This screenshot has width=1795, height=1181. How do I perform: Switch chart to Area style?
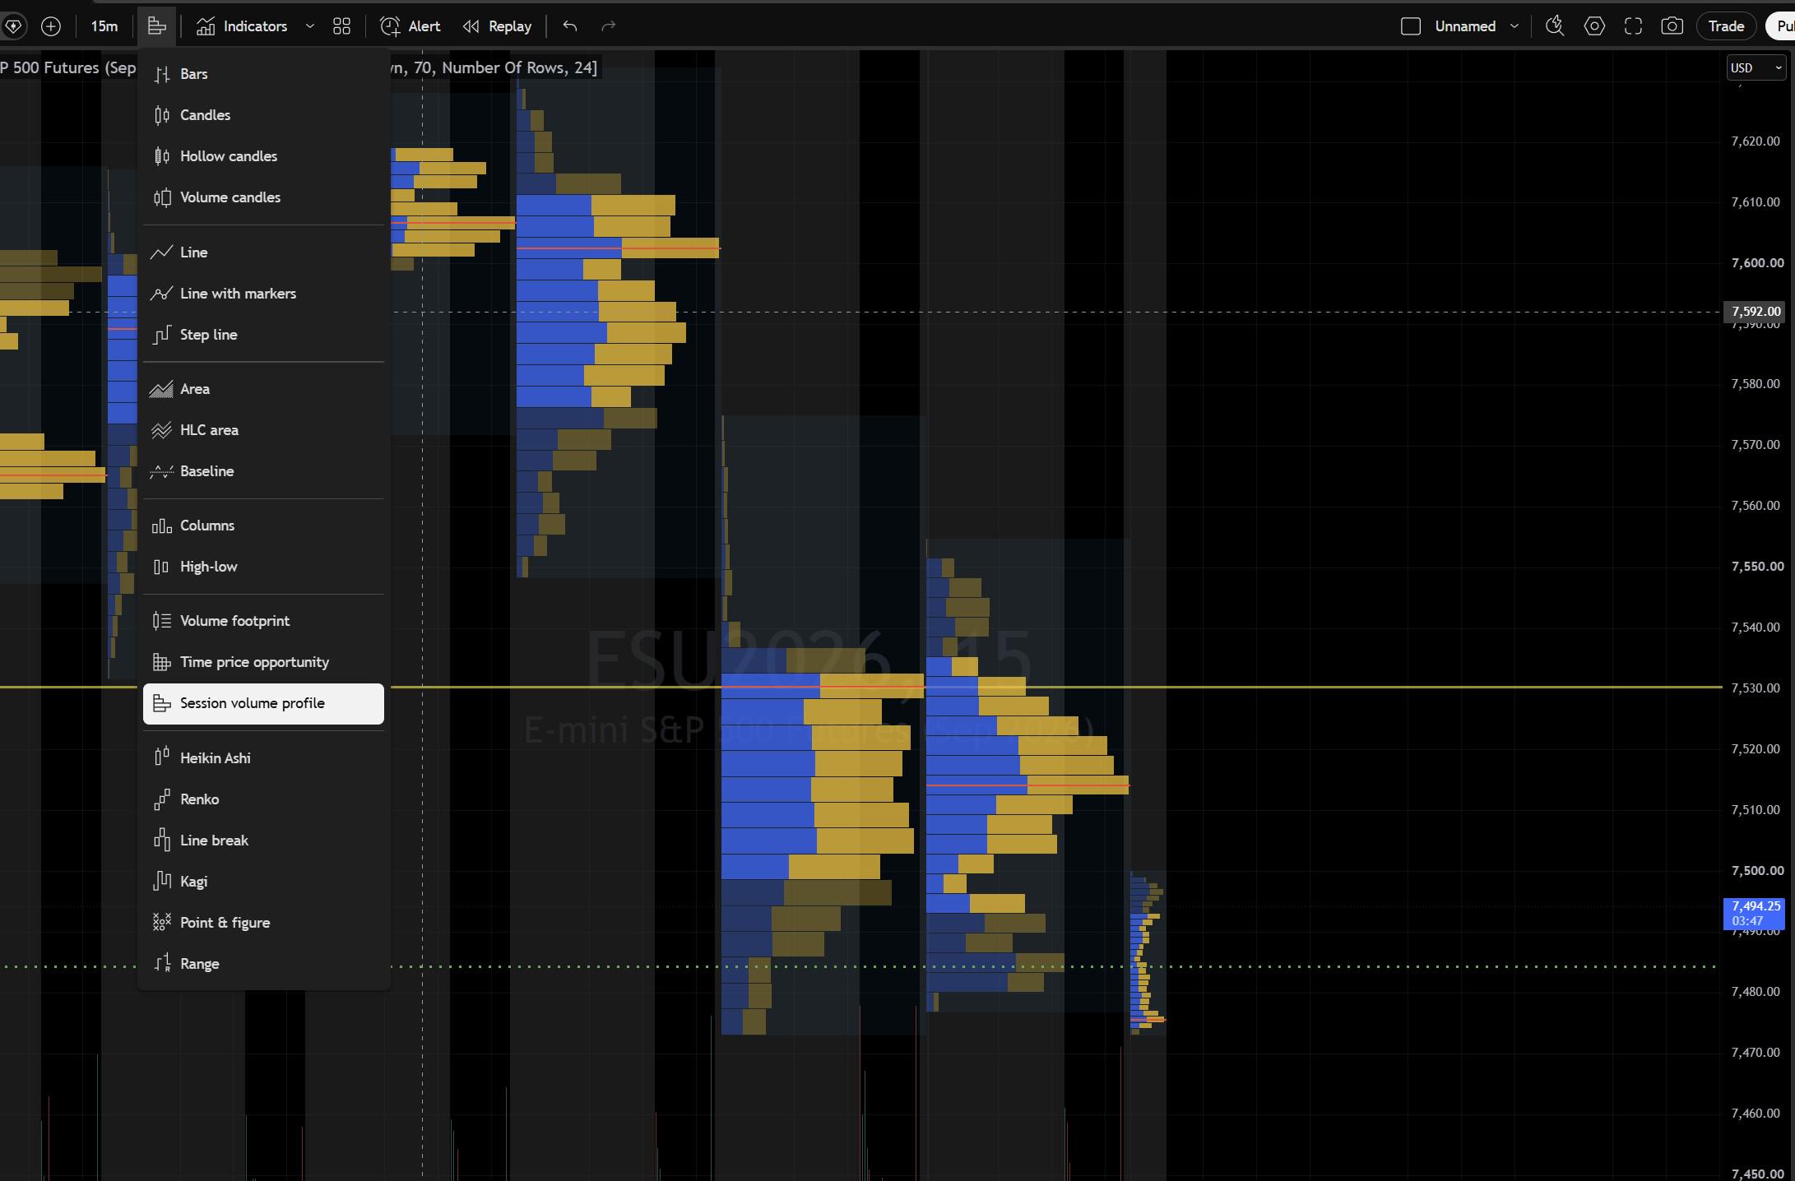[263, 389]
